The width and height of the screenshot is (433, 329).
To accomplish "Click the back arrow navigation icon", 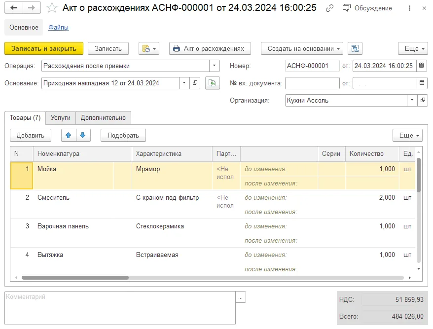I will (x=14, y=8).
